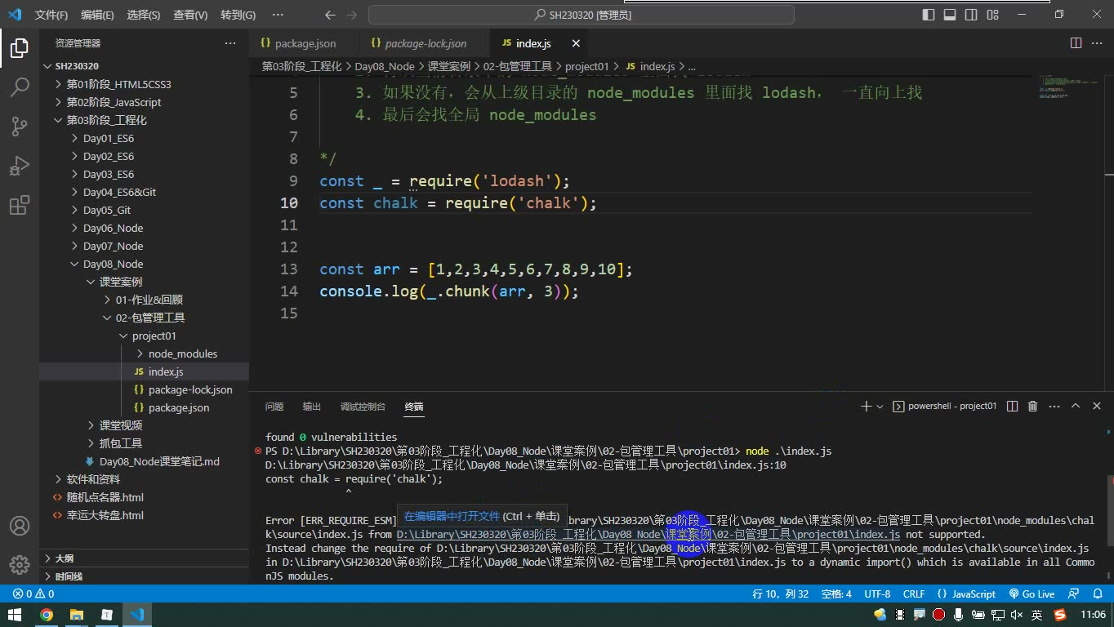This screenshot has height=627, width=1114.
Task: Switch to the 问题 panel tab
Action: tap(274, 407)
